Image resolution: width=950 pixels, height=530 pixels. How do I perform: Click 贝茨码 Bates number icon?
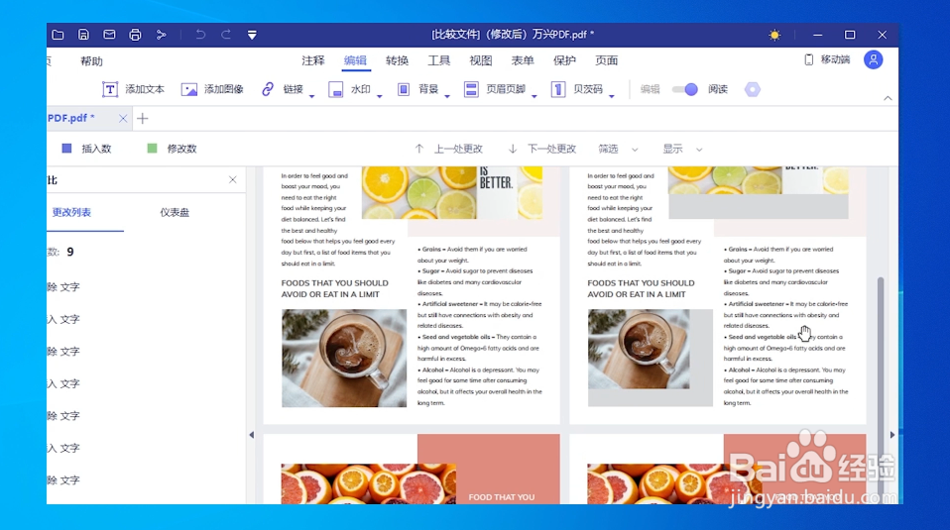[558, 89]
